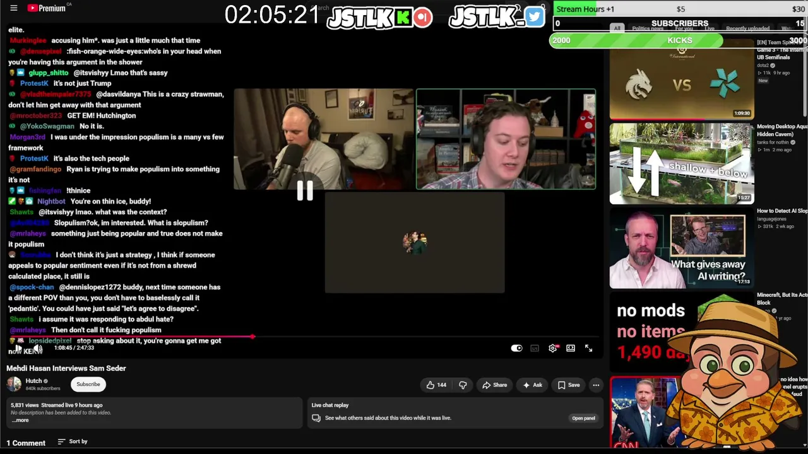Select the Live filter chip
This screenshot has height=454, width=808.
[710, 28]
